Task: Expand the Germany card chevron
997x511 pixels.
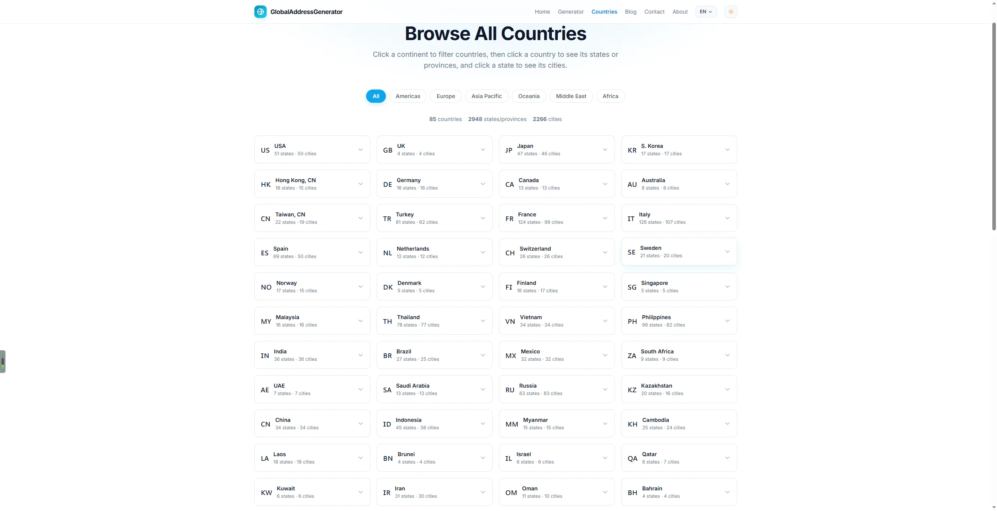Action: click(x=483, y=184)
